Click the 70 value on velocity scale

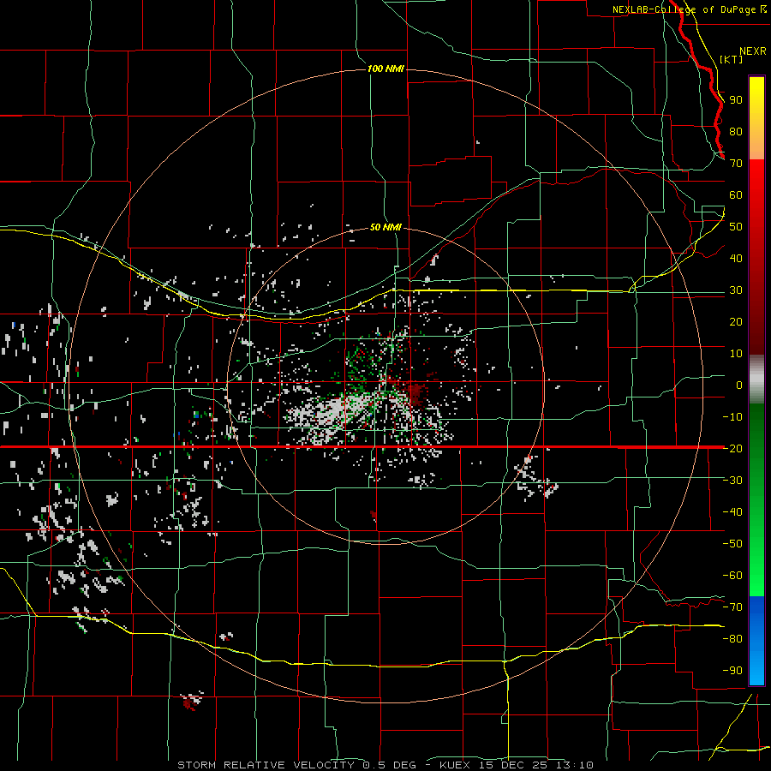pos(736,164)
